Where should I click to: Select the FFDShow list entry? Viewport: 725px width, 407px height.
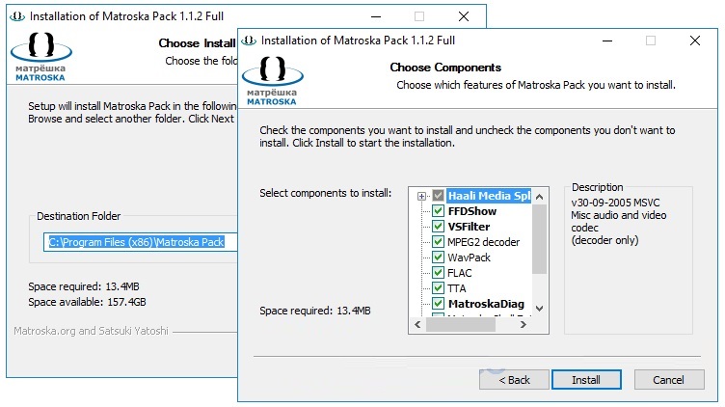pos(472,211)
